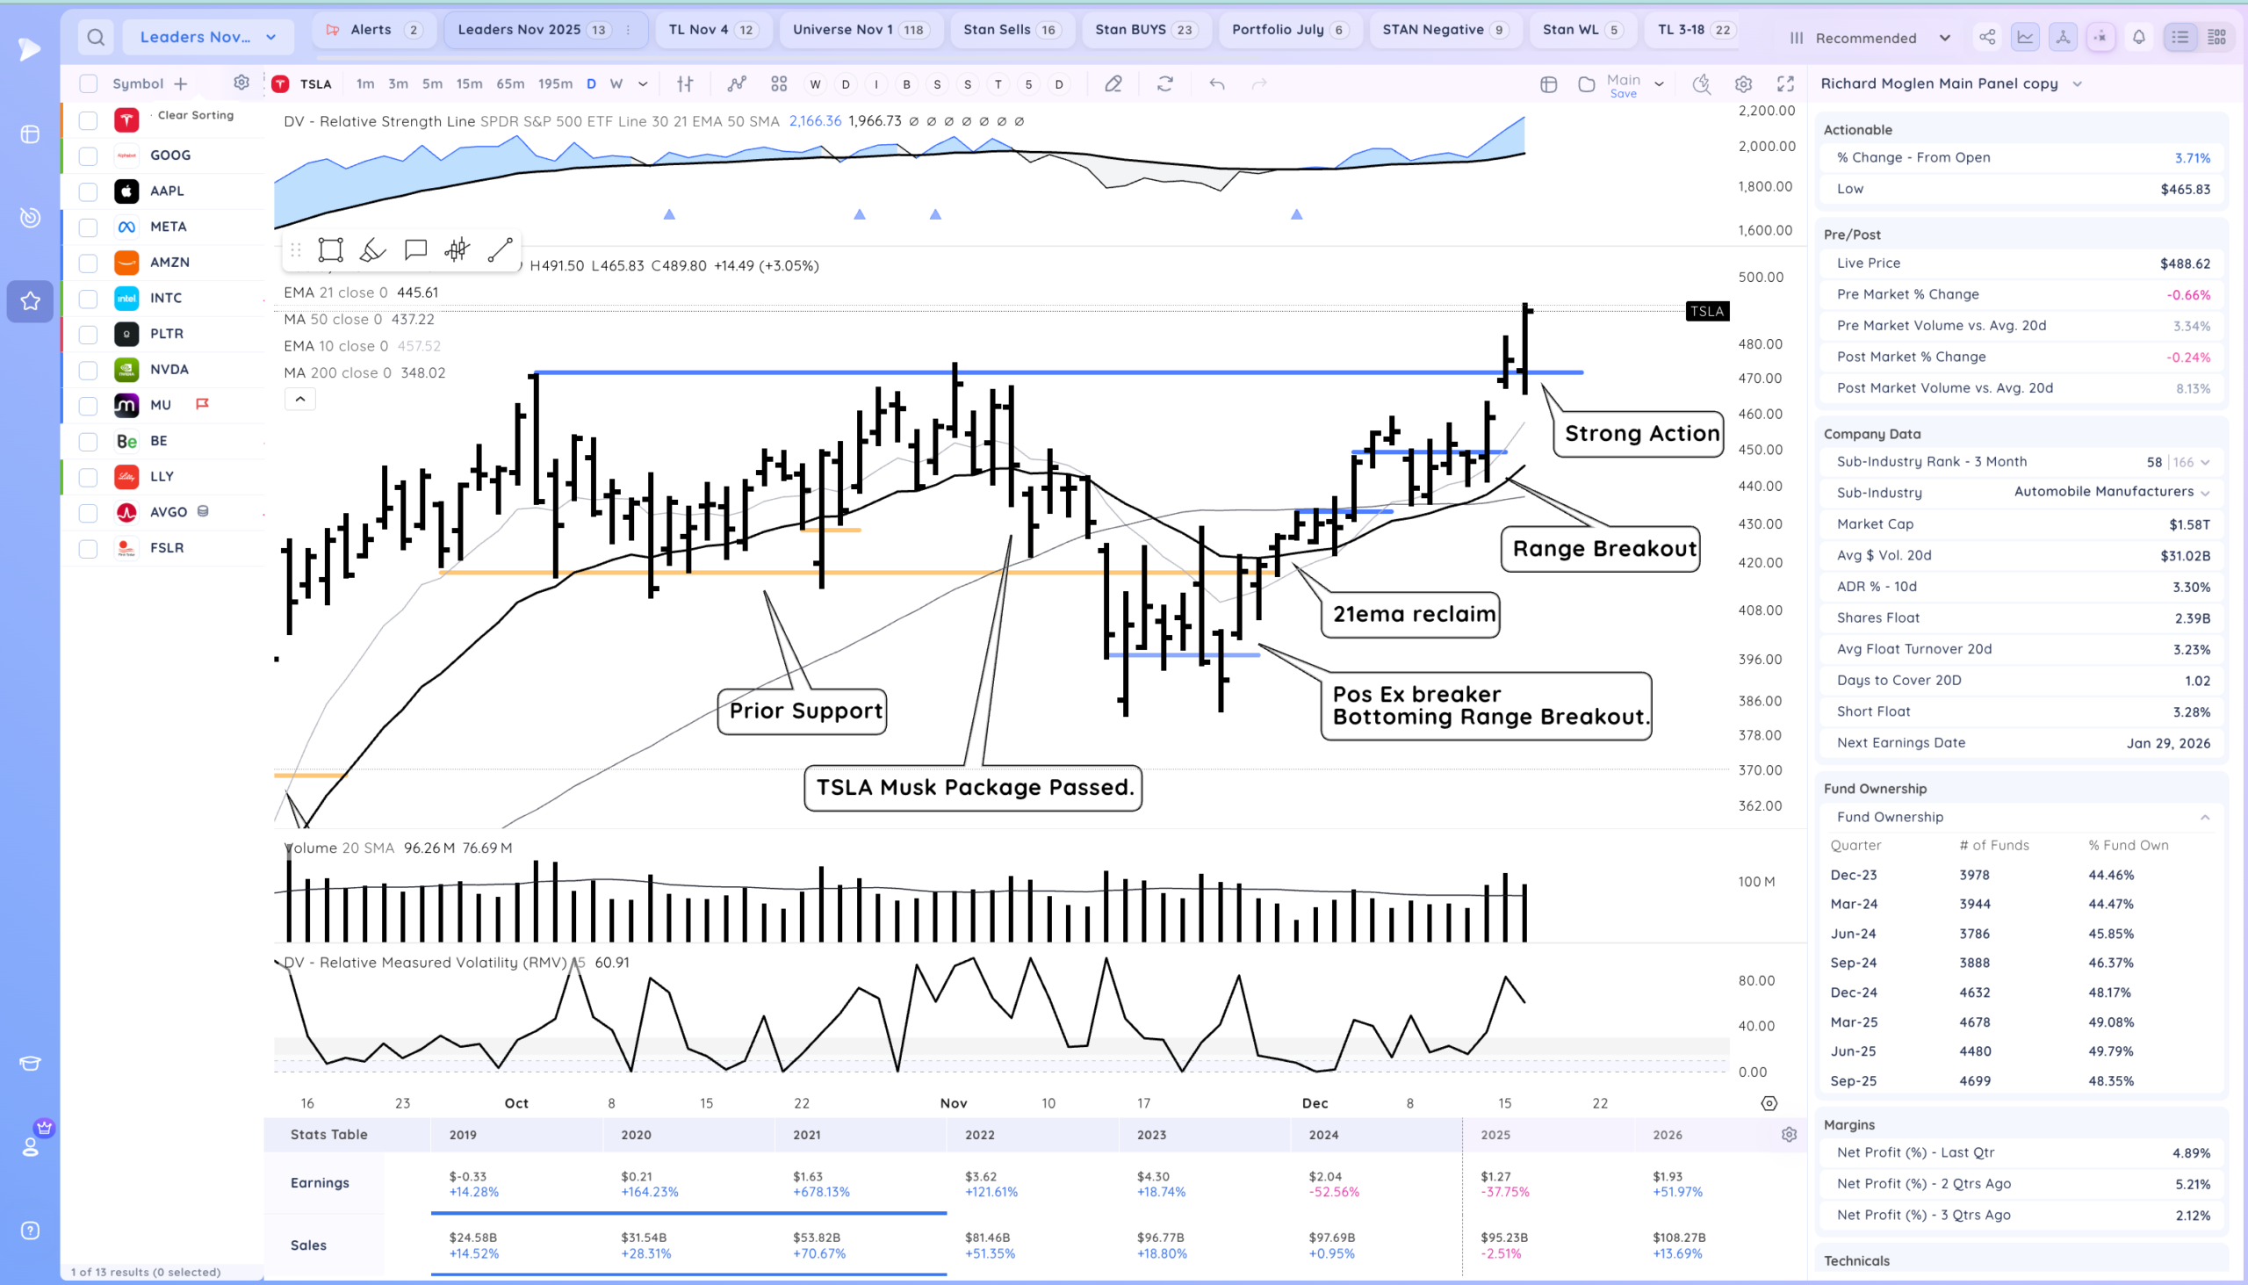
Task: Click the eraser icon in chart toolbar
Action: 1113,83
